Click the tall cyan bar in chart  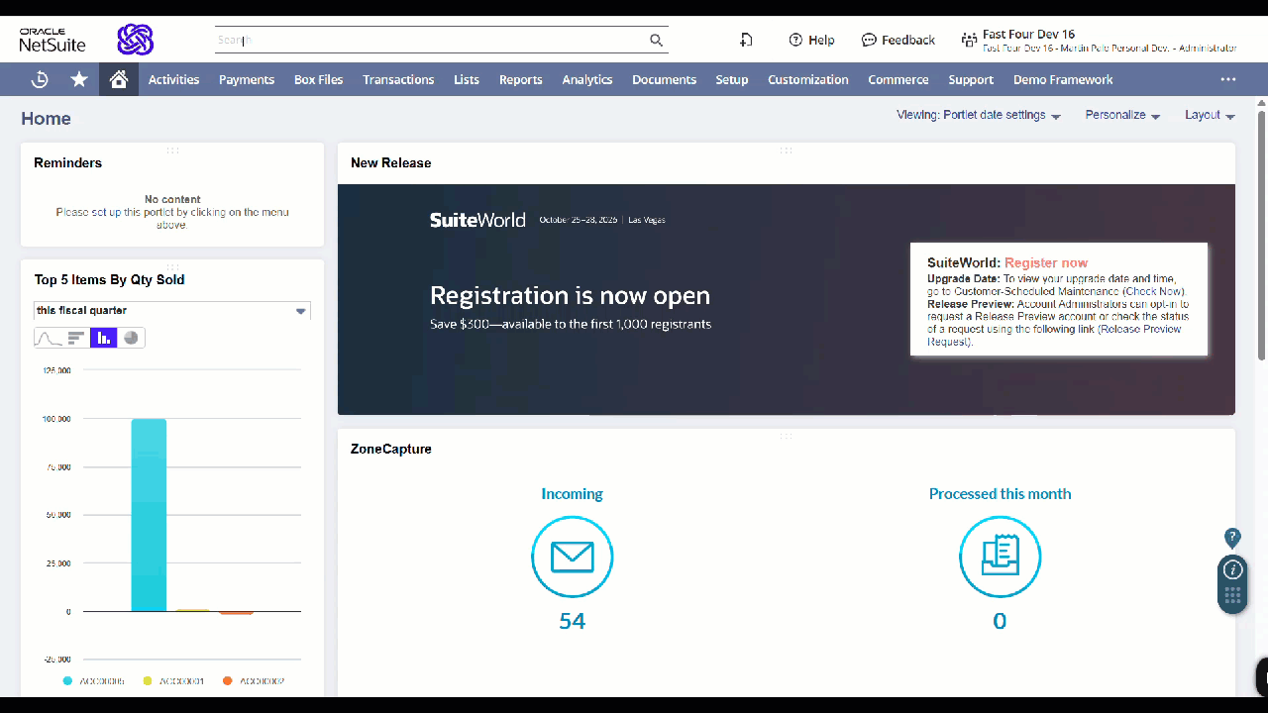point(149,515)
